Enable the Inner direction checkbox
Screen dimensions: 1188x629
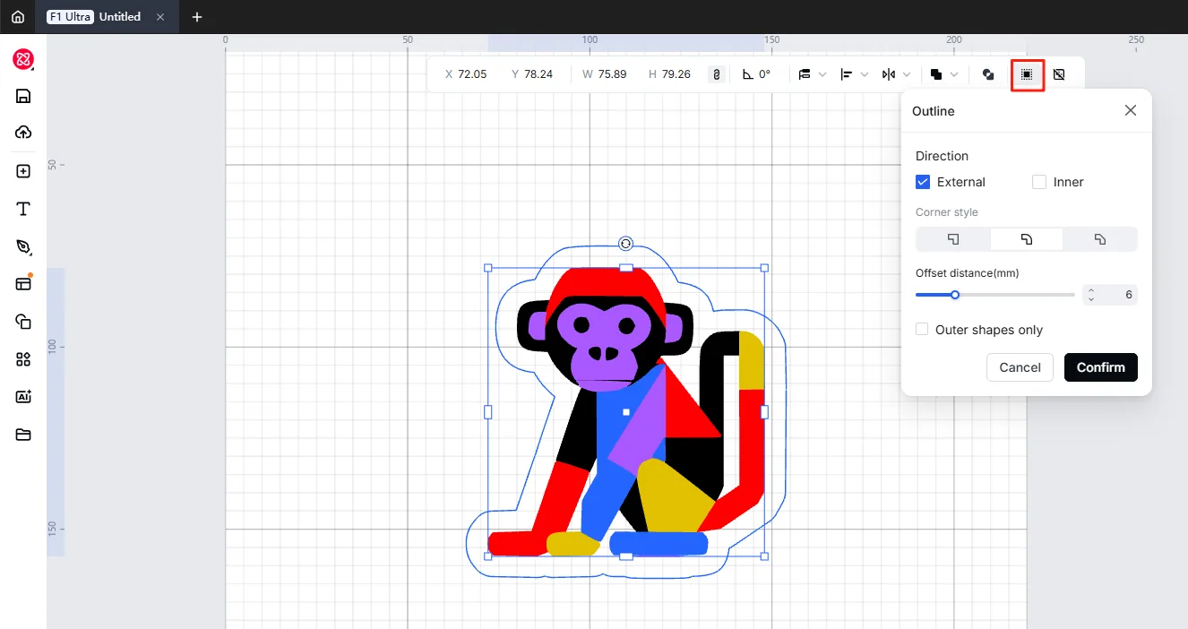coord(1039,182)
